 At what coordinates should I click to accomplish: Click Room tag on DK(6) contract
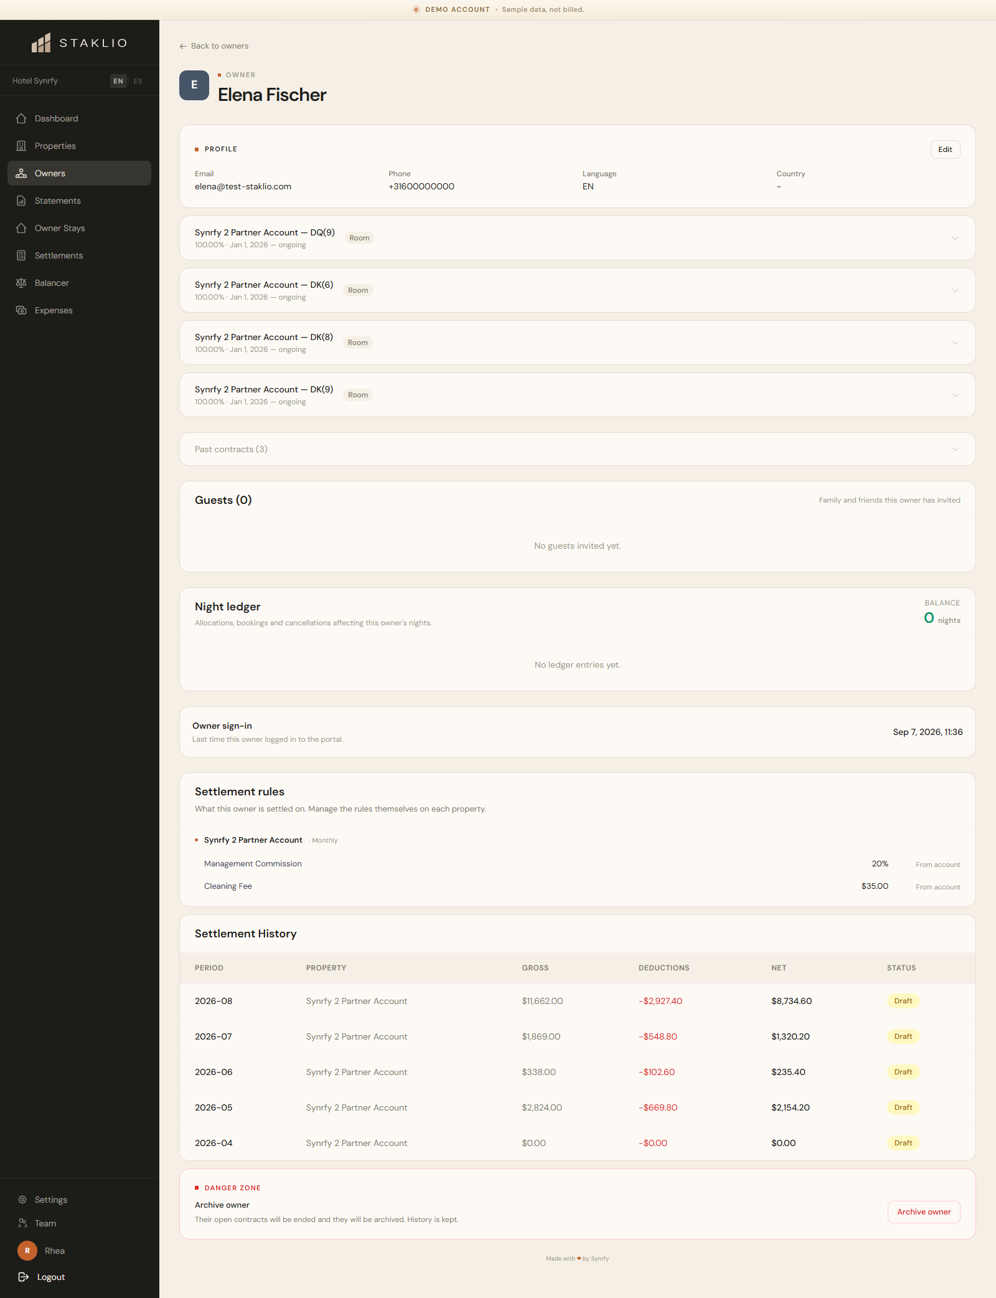click(x=358, y=290)
